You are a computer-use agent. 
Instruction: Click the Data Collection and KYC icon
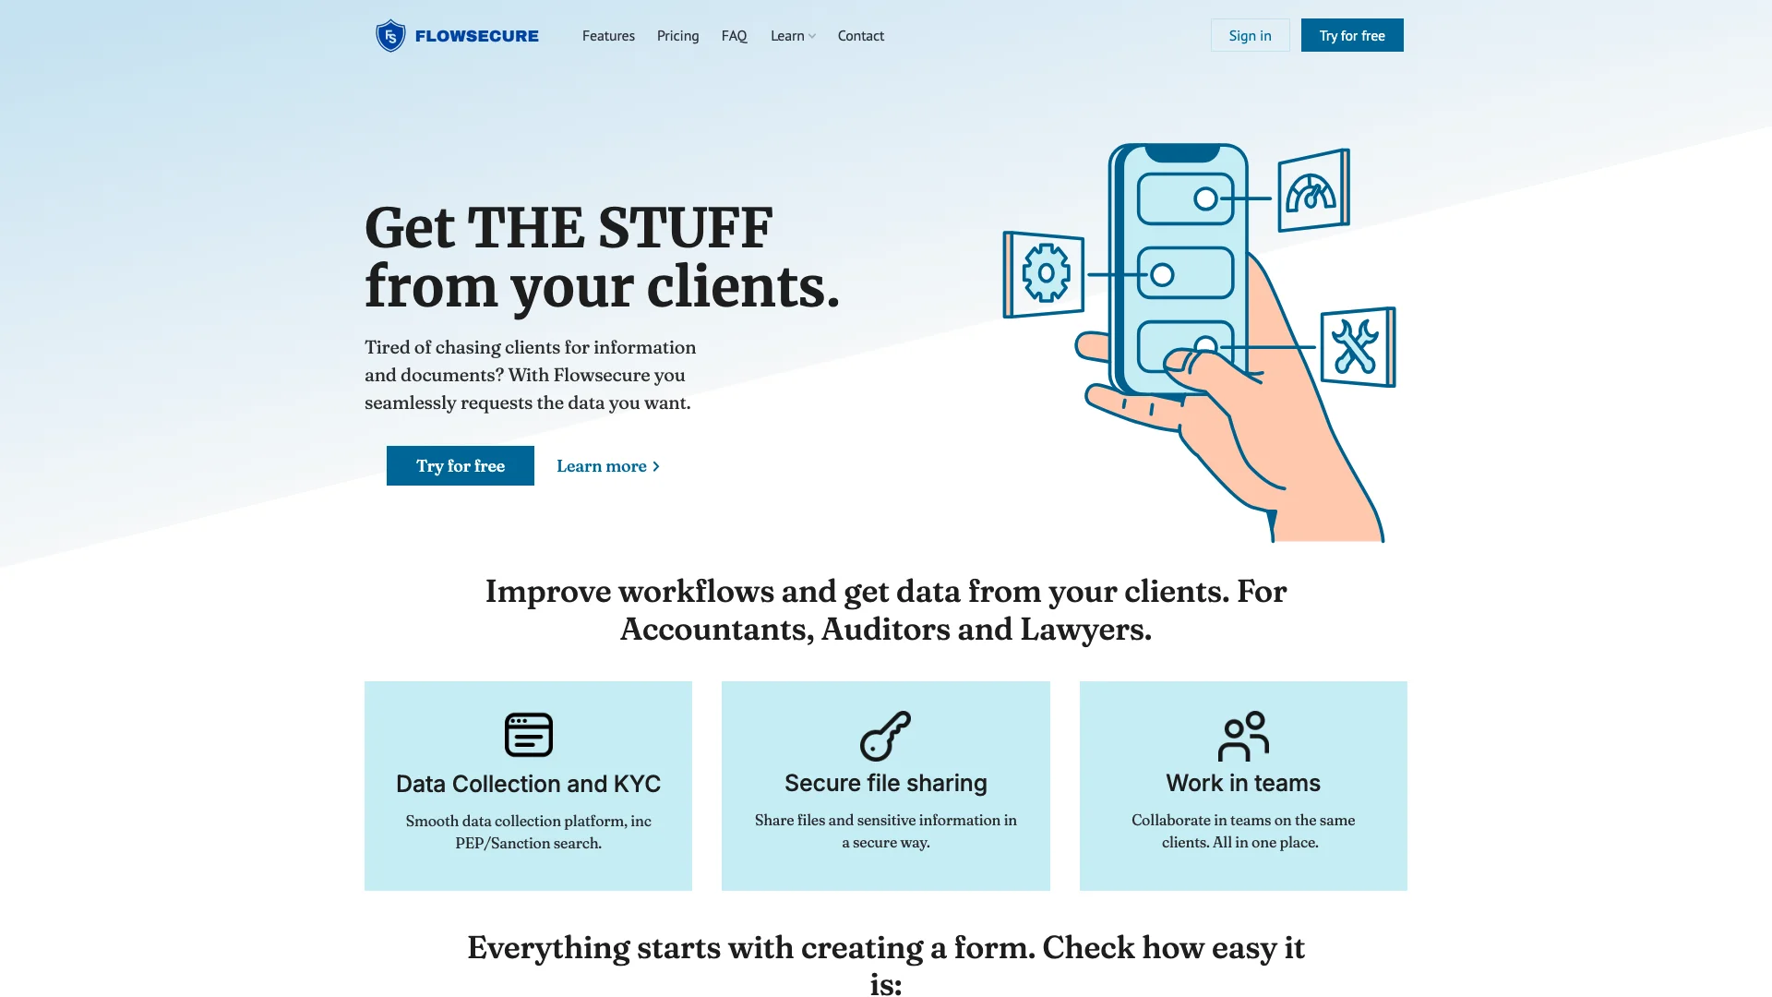(527, 733)
